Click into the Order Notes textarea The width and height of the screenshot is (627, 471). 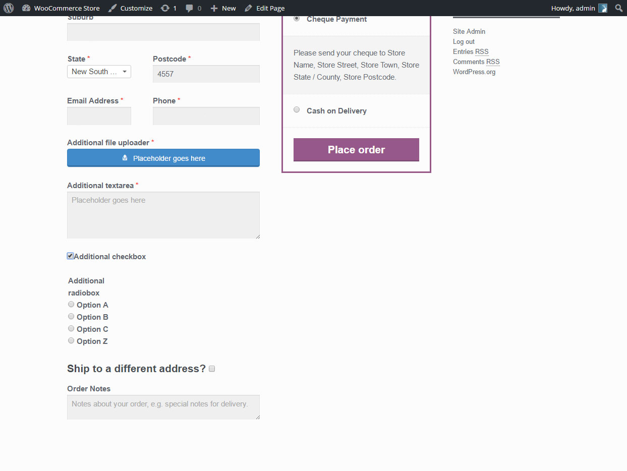[163, 407]
